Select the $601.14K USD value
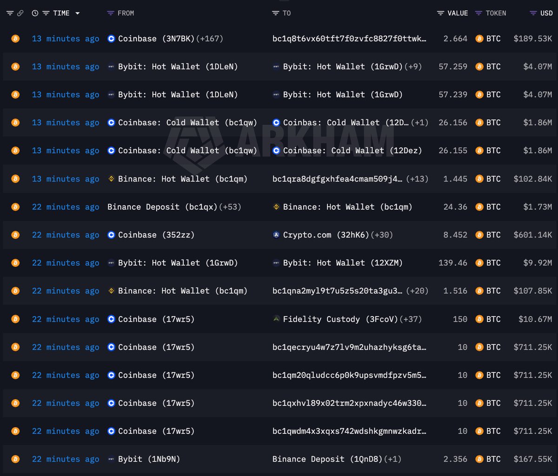This screenshot has width=558, height=476. pos(533,235)
